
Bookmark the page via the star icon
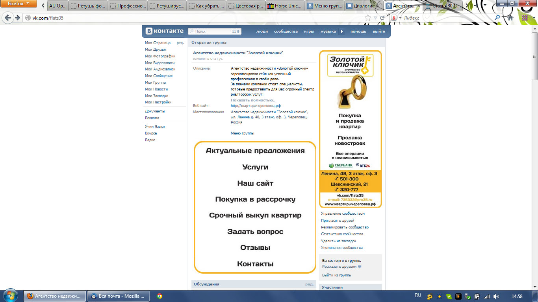click(x=367, y=18)
